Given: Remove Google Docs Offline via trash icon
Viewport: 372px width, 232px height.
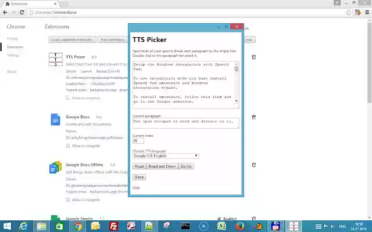Looking at the screenshot, I should click(x=253, y=165).
